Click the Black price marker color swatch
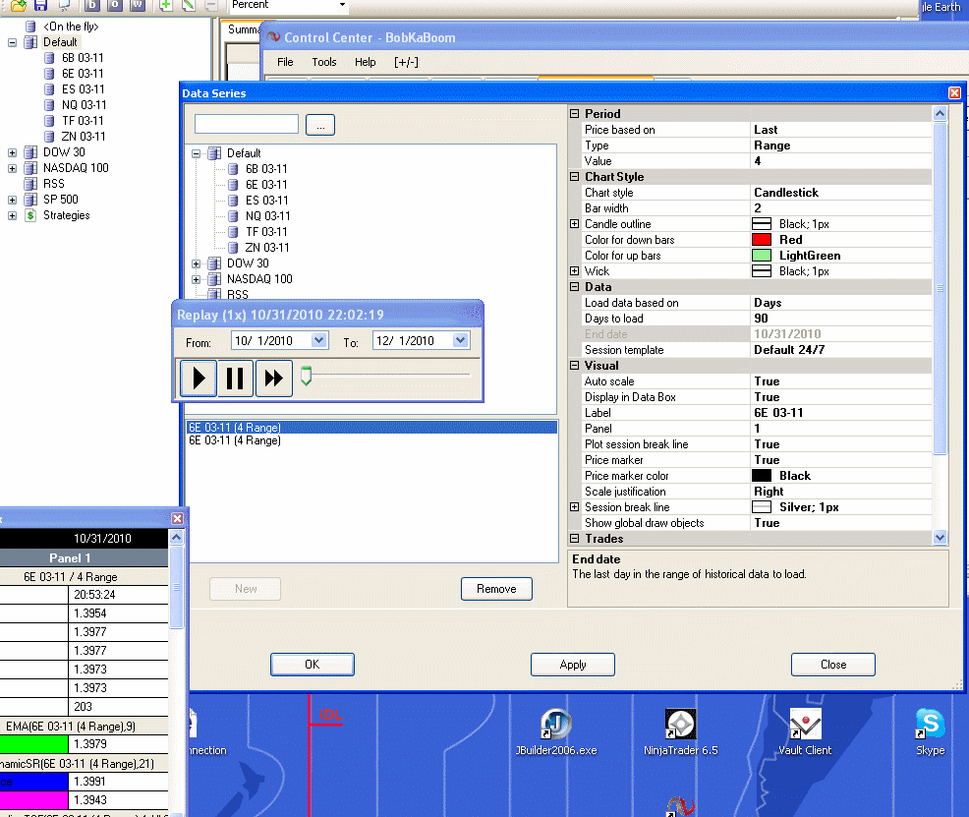 click(762, 475)
